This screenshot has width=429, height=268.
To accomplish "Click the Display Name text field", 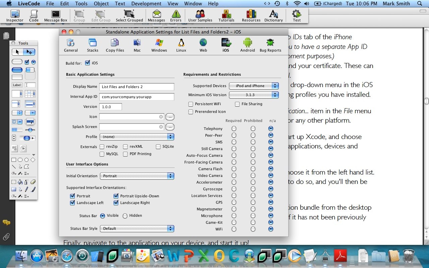I will pos(137,87).
